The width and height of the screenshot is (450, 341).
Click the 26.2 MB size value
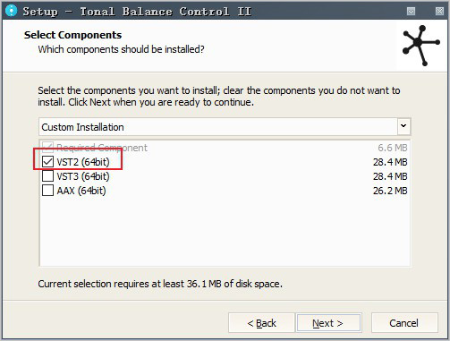point(390,191)
